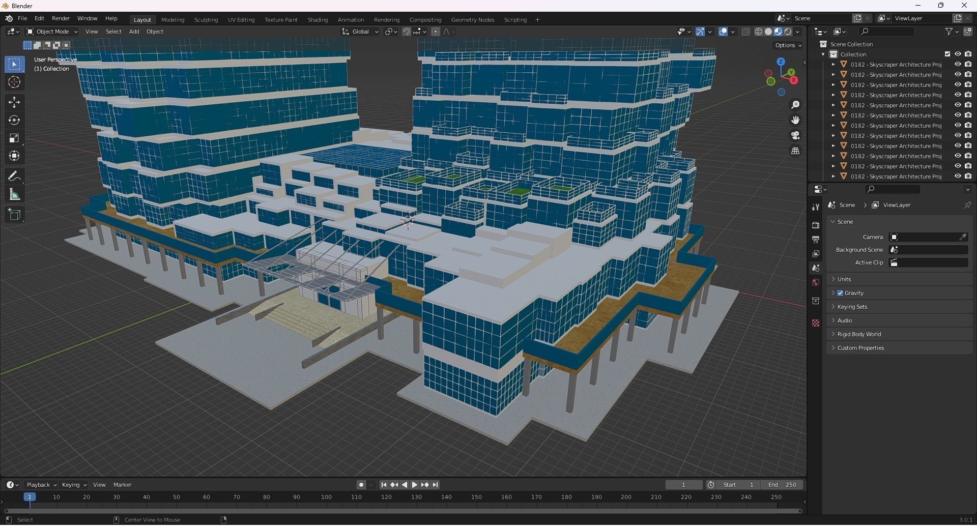
Task: Open the Output properties tab
Action: [816, 239]
